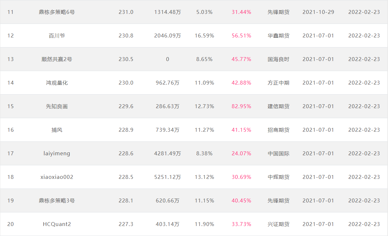Select 中国国际 company cell
Image resolution: width=388 pixels, height=236 pixels.
pos(278,153)
